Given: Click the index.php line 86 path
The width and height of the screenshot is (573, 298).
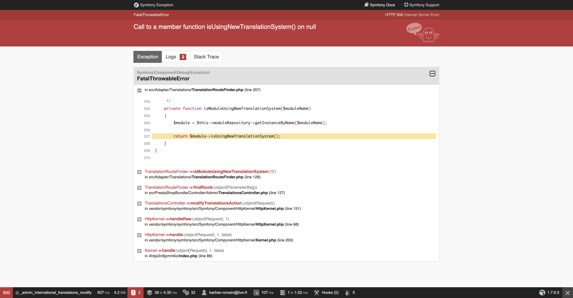Looking at the screenshot, I should pos(178,256).
